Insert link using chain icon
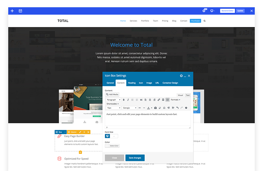263x171 pixels. click(x=159, y=100)
